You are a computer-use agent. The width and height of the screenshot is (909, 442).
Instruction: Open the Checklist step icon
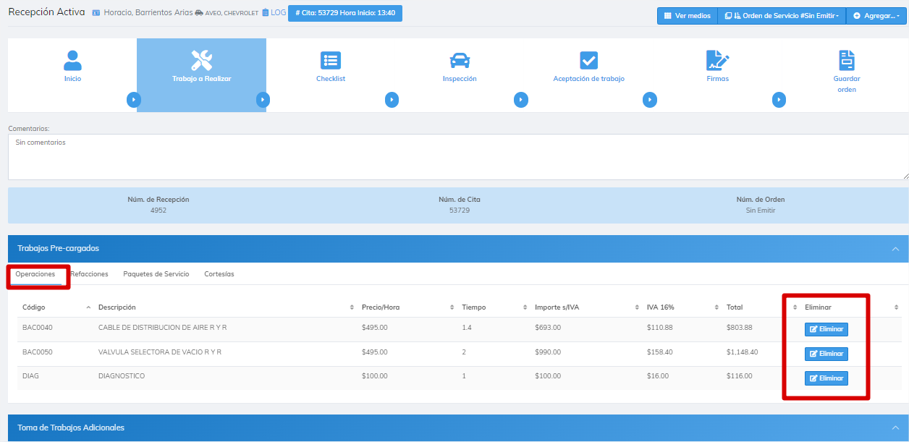pos(331,60)
